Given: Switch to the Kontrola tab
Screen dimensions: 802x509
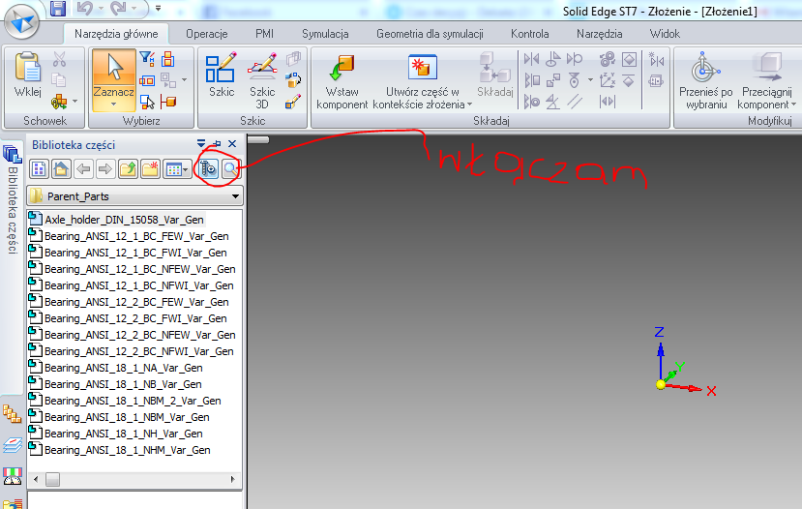Looking at the screenshot, I should [530, 34].
